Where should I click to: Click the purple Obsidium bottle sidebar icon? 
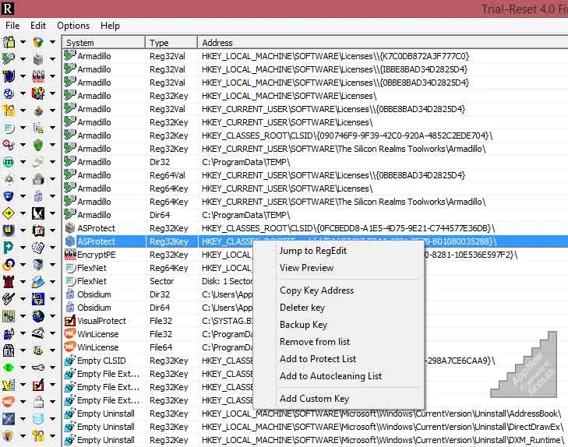[38, 195]
